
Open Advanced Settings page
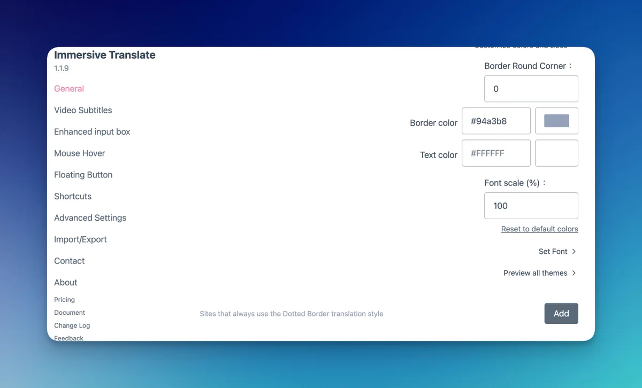pyautogui.click(x=90, y=218)
